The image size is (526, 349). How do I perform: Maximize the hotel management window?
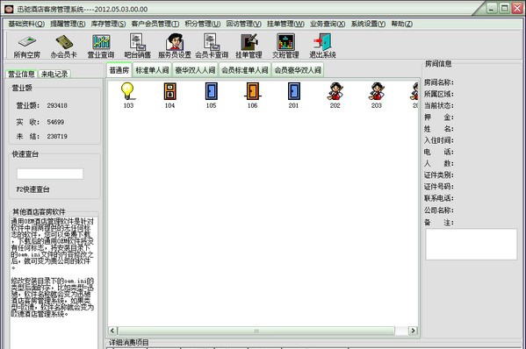(504, 9)
